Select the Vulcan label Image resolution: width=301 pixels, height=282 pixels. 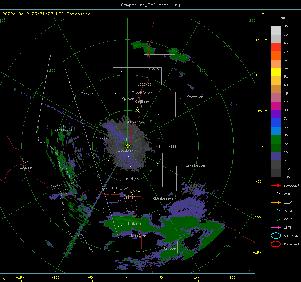pyautogui.click(x=170, y=249)
